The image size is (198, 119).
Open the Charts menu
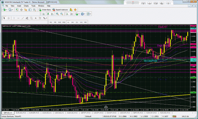[26, 6]
